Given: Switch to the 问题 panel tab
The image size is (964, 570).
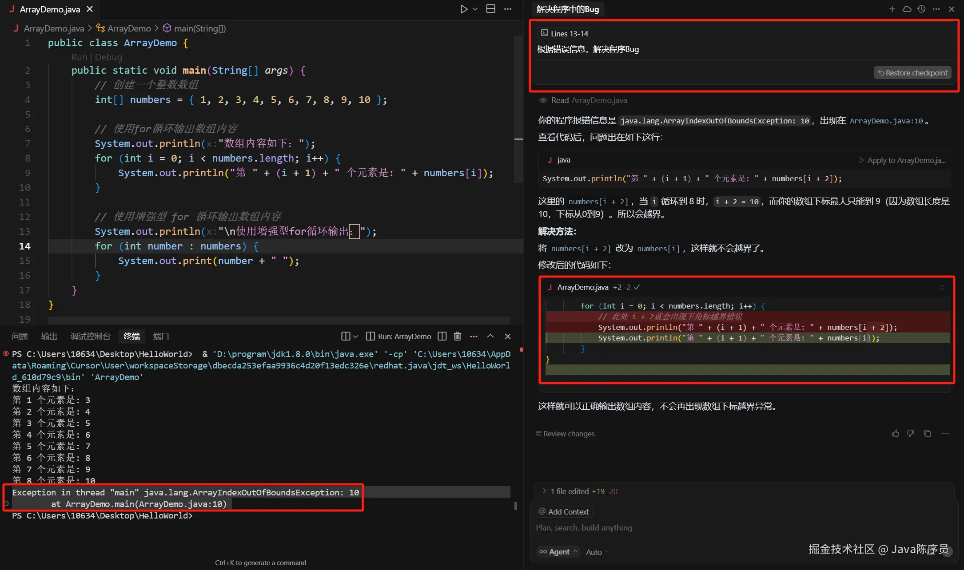Looking at the screenshot, I should point(20,336).
